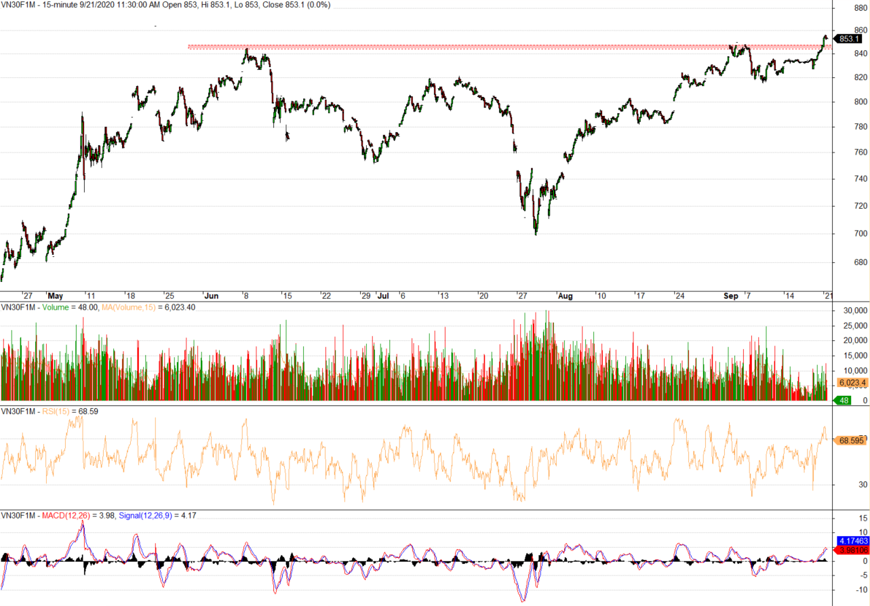The width and height of the screenshot is (870, 606).
Task: Click the blue 4.17463 signal value tag
Action: coord(852,541)
